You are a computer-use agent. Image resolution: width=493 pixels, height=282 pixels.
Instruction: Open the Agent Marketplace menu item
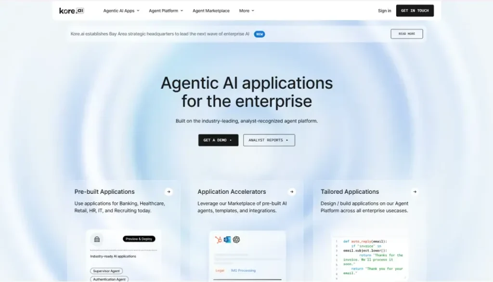(x=211, y=11)
